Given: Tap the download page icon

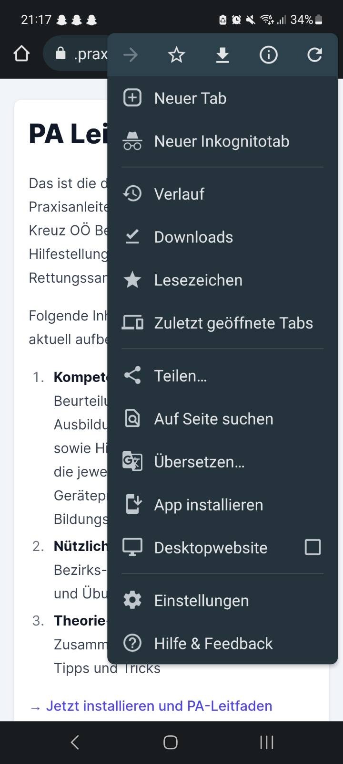Looking at the screenshot, I should [x=222, y=55].
